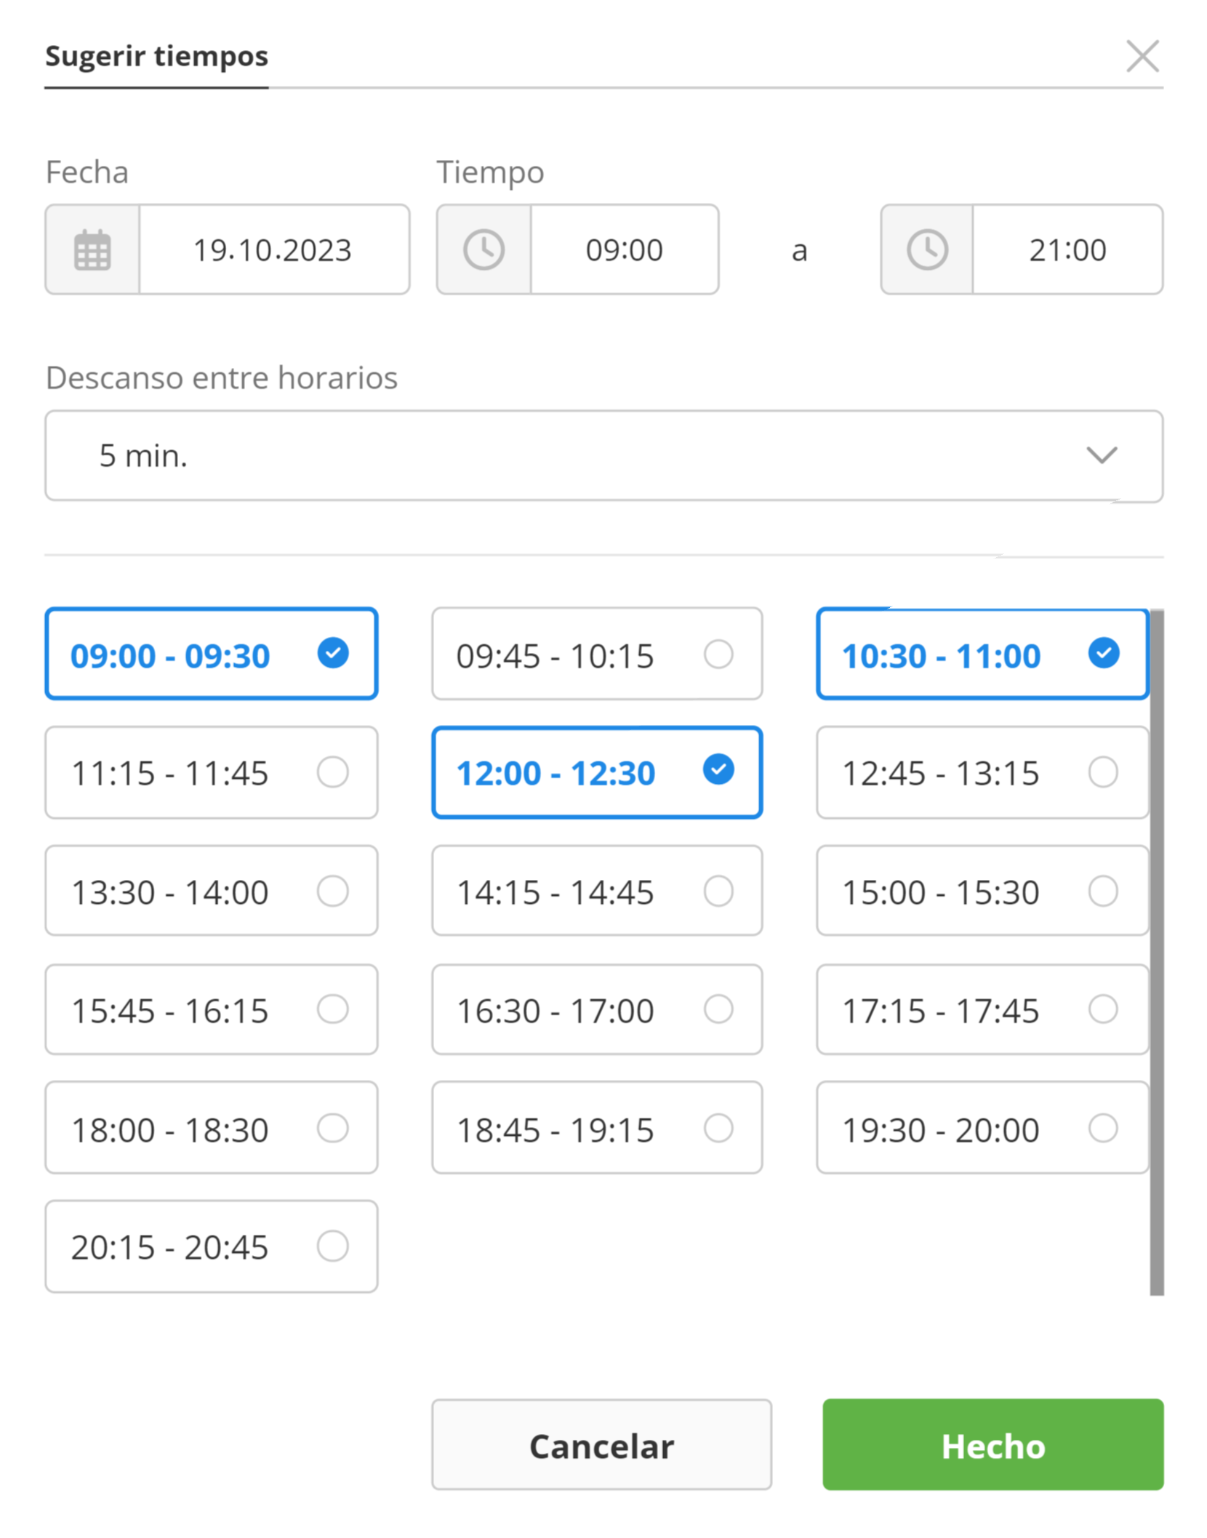1207x1538 pixels.
Task: Close the Sugerir tiempos dialog
Action: click(1142, 56)
